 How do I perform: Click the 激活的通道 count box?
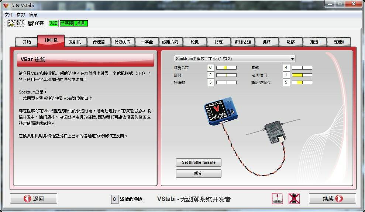(x=114, y=199)
